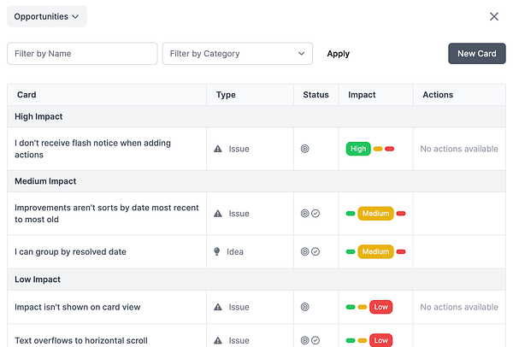Open the Opportunities dropdown

47,16
